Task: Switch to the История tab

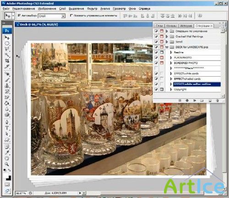Action: [186, 26]
